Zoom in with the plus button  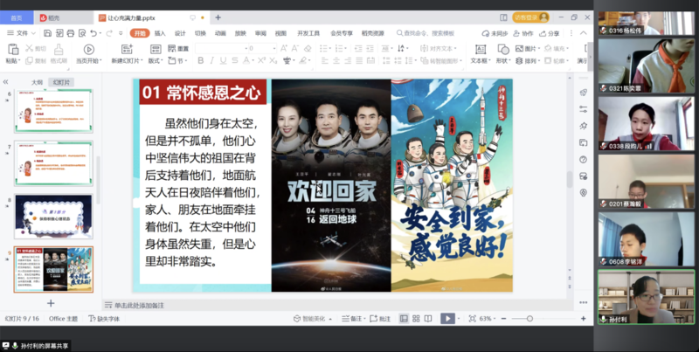(x=583, y=319)
